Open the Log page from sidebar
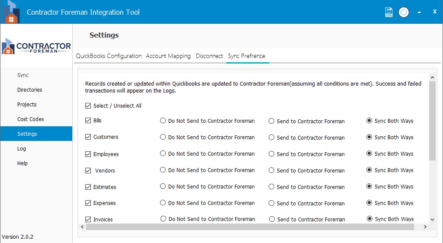Screen dimensions: 443x243 36,148
